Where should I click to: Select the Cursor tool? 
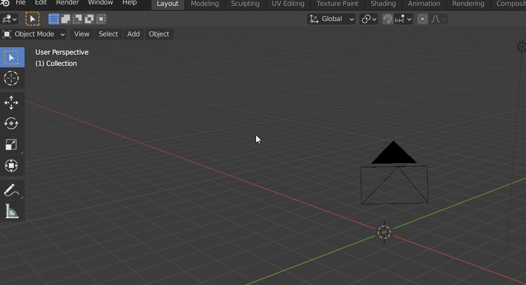point(11,78)
